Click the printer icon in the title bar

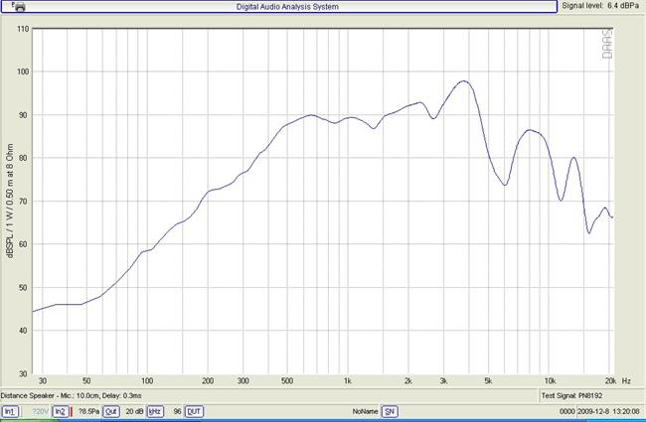coord(17,7)
